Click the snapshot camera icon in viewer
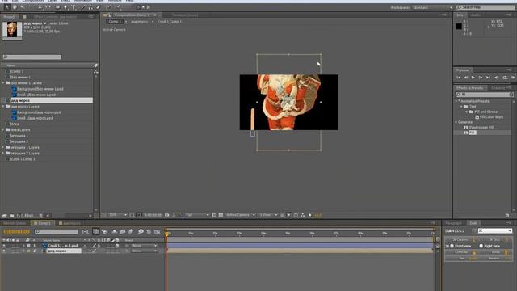Screen dimensions: 517x291 pyautogui.click(x=167, y=215)
